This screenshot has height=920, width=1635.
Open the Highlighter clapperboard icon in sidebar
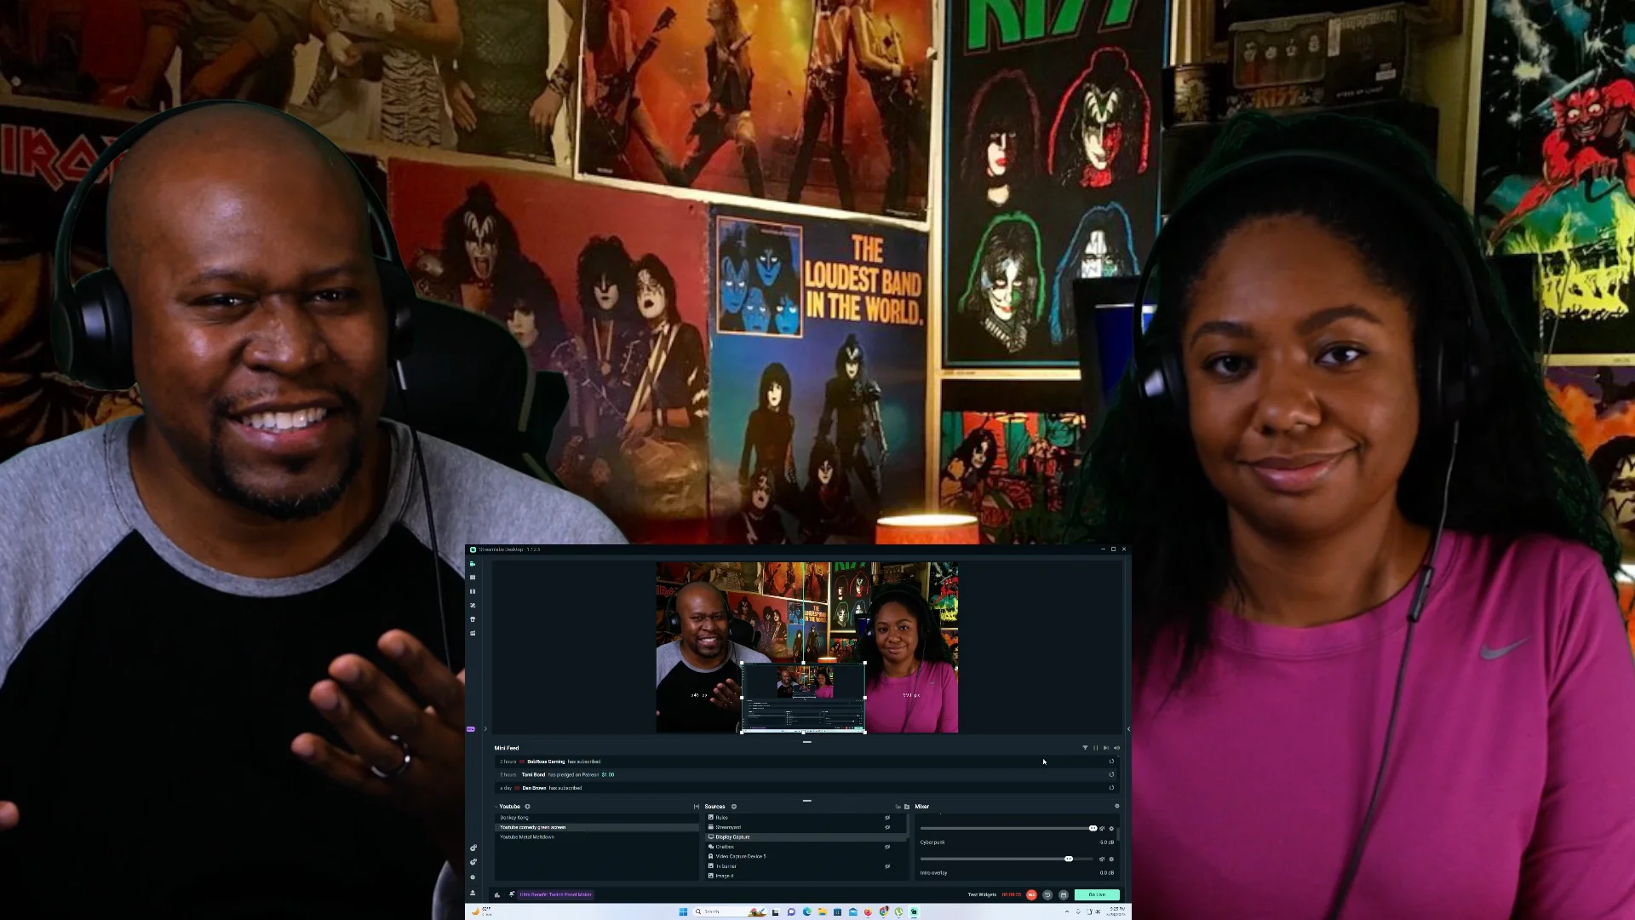(473, 633)
